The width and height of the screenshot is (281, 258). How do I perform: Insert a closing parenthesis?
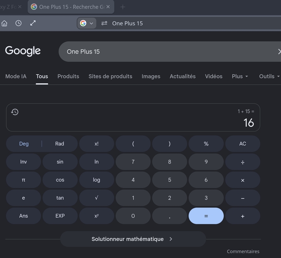(169, 144)
